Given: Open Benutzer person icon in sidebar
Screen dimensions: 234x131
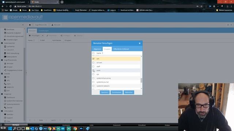Looking at the screenshot, I should point(5,63).
